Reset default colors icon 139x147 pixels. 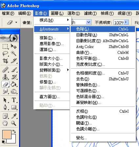pos(3,142)
